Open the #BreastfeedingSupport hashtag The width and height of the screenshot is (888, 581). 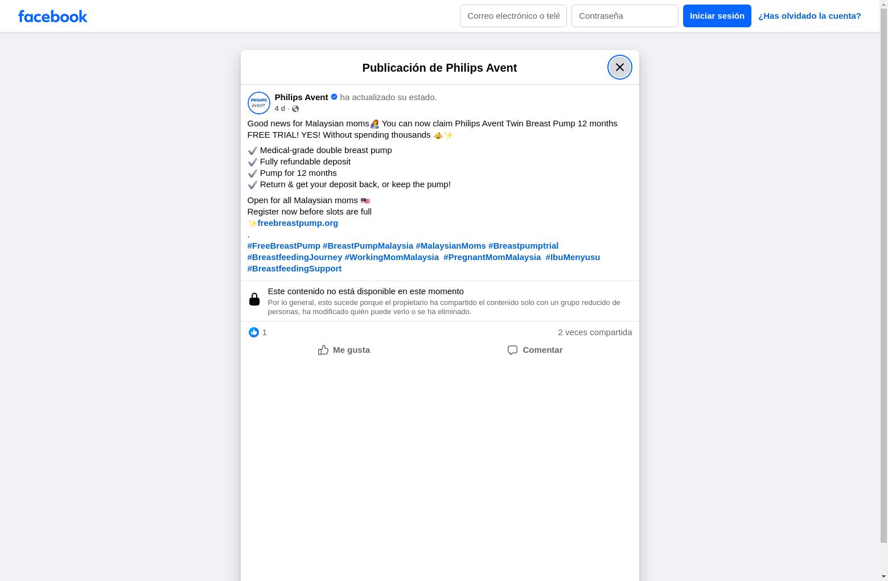[294, 269]
